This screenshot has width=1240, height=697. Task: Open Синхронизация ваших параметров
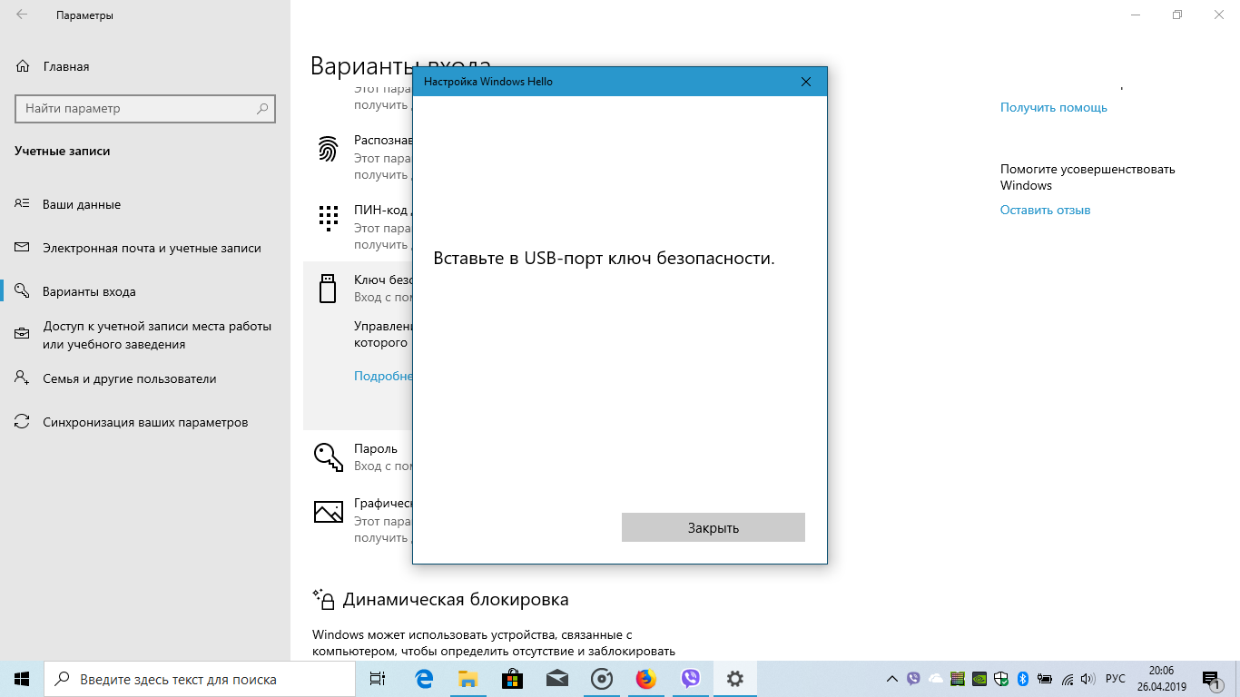(x=145, y=422)
